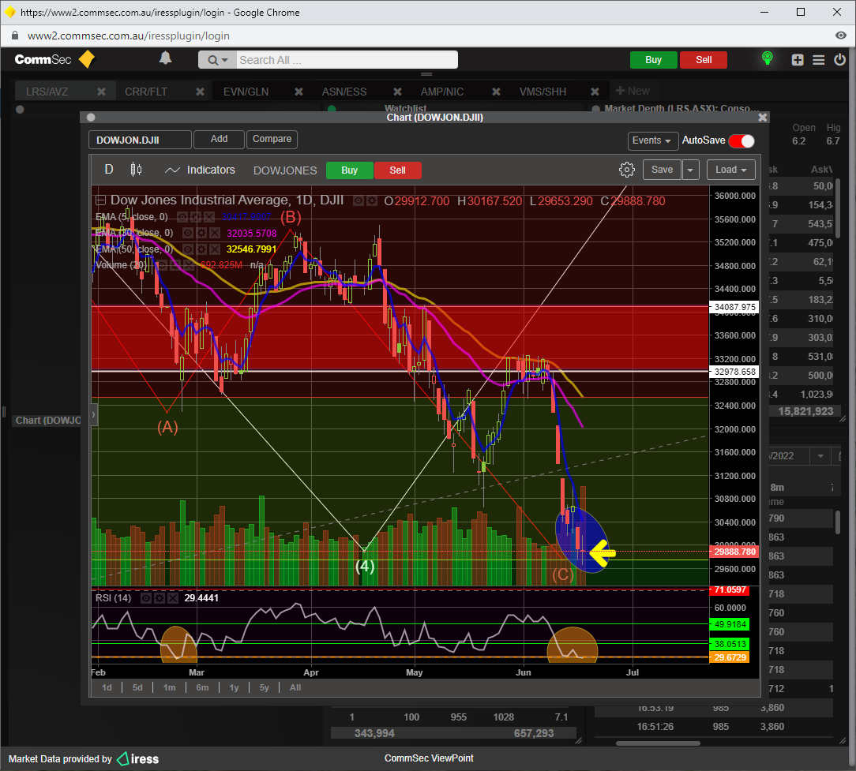Open the D interval selector
Screen dimensions: 856x771
coord(109,170)
